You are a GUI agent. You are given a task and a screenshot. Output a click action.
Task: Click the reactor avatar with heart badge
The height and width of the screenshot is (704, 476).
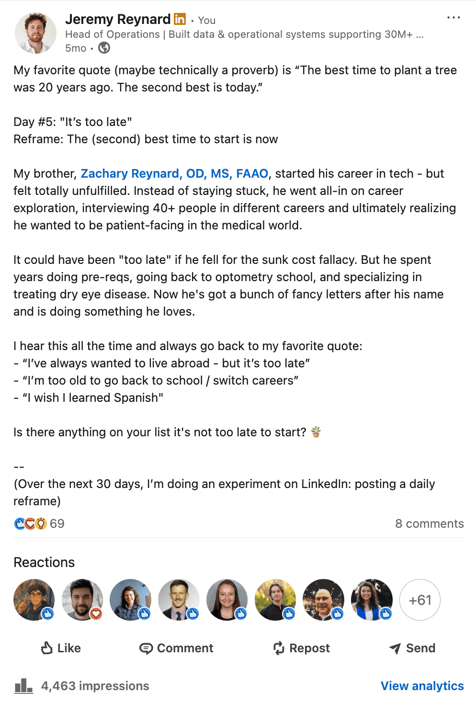(x=82, y=600)
